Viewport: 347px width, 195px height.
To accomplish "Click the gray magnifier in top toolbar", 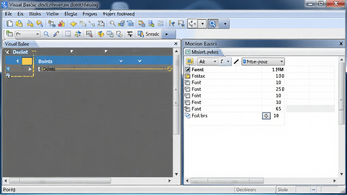I will (x=112, y=23).
